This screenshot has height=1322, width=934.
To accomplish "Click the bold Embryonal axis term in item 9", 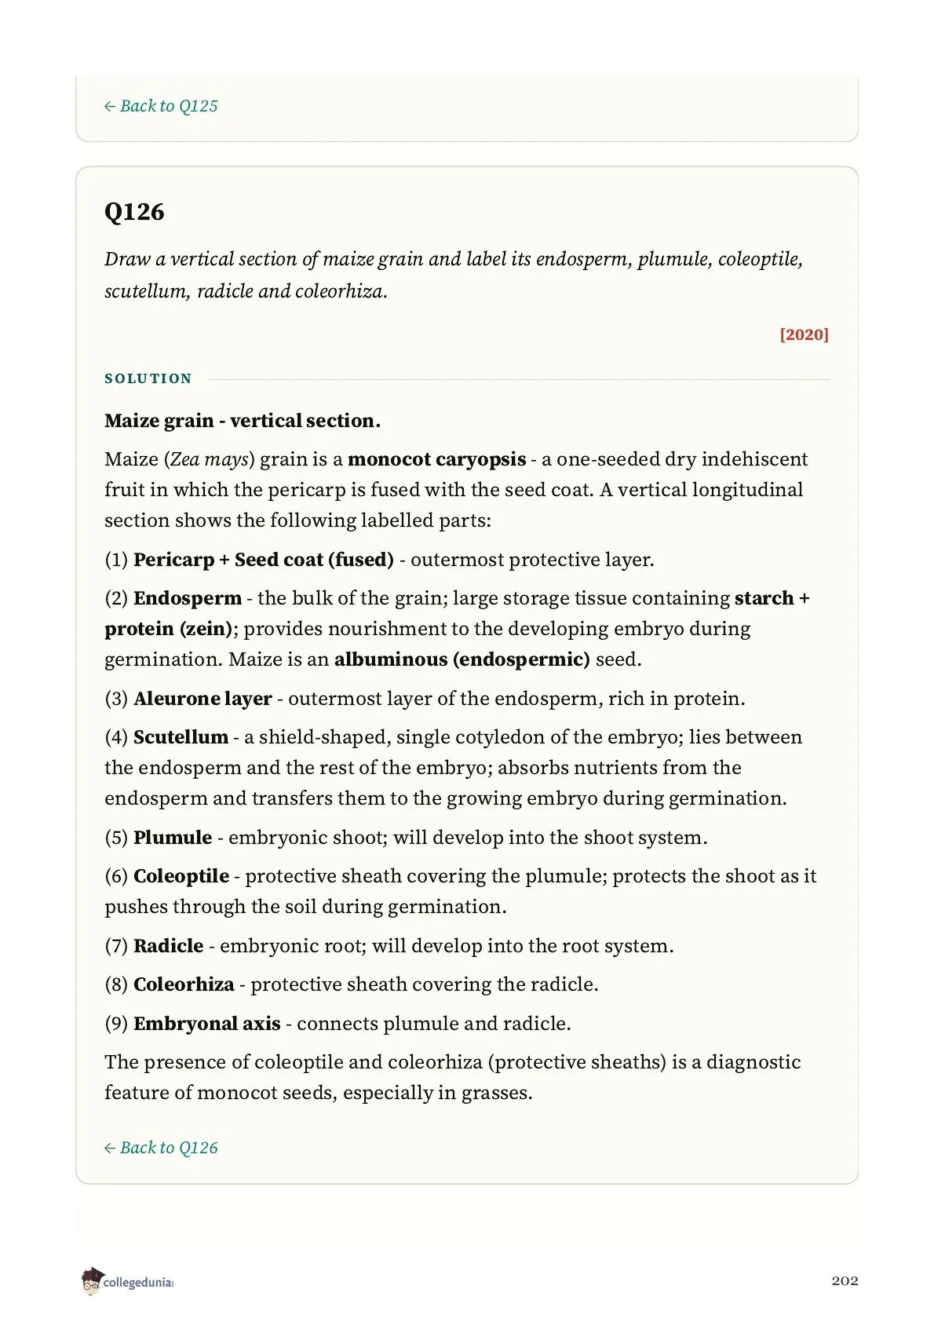I will click(207, 1024).
